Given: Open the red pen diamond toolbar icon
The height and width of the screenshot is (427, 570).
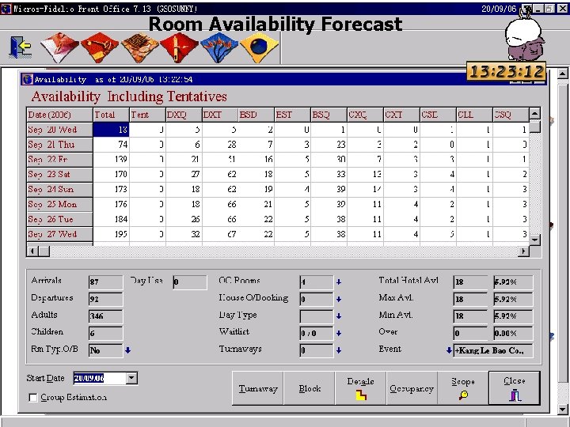Looking at the screenshot, I should click(x=179, y=47).
